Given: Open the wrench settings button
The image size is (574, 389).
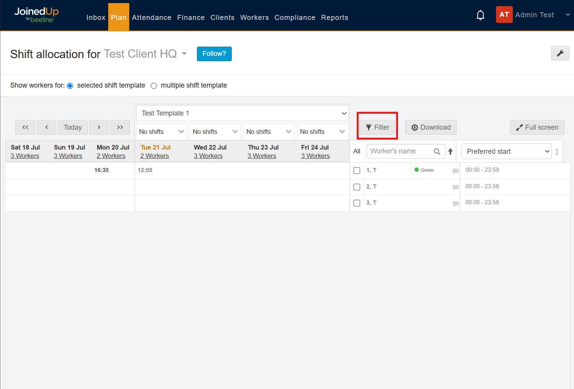Looking at the screenshot, I should 560,53.
